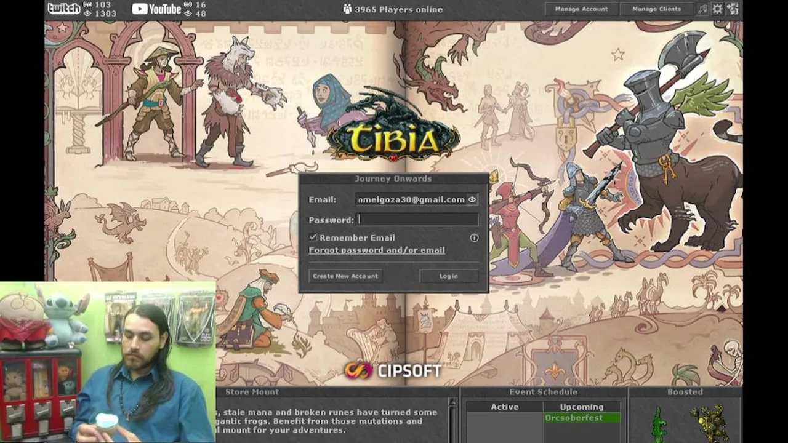
Task: Click the CipSoft logo
Action: [x=393, y=370]
